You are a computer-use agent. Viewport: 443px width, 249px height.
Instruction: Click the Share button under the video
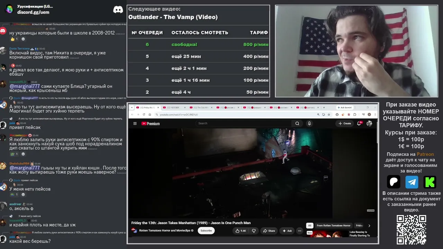coord(269,231)
